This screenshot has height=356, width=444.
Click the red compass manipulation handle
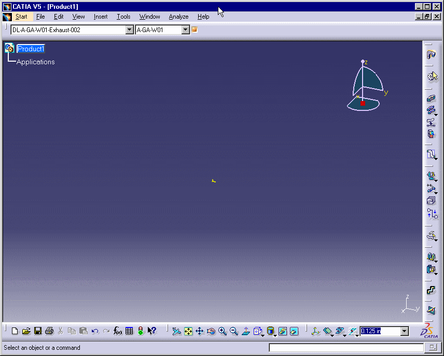363,104
